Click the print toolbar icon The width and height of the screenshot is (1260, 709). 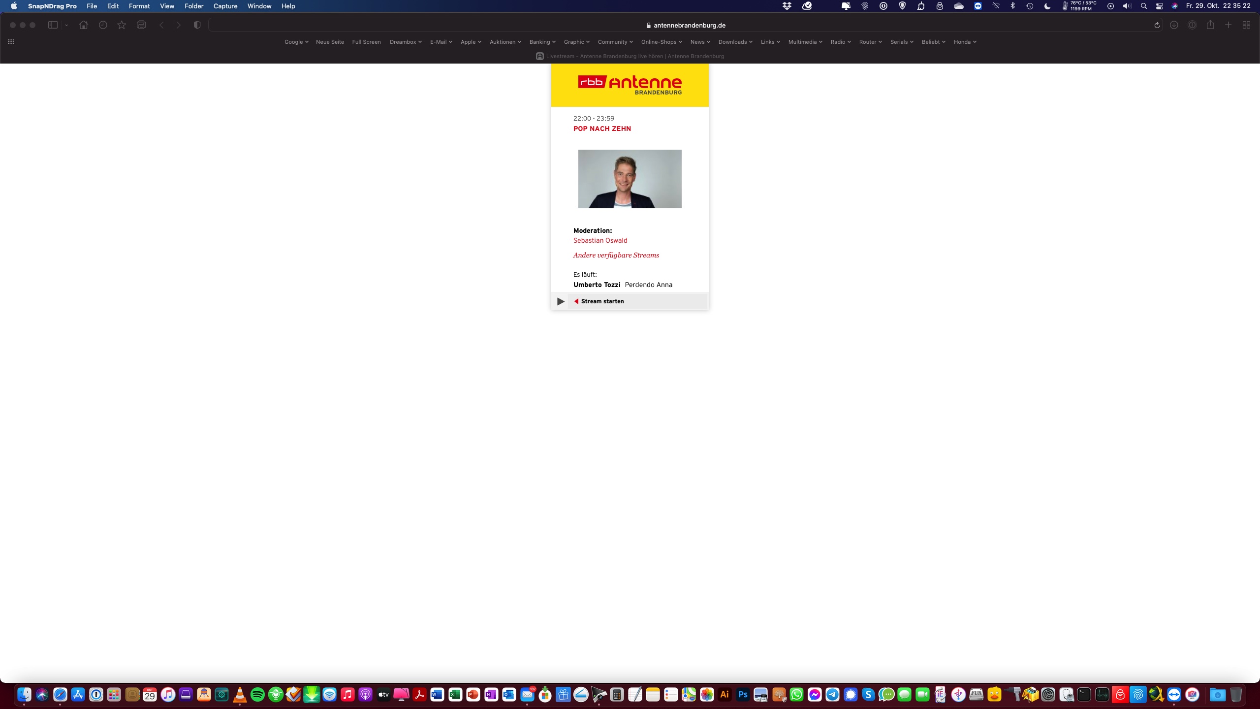click(141, 25)
